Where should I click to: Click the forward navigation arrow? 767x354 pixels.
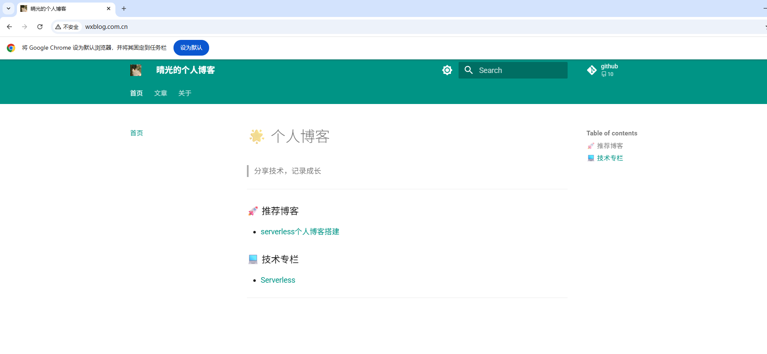pos(25,27)
